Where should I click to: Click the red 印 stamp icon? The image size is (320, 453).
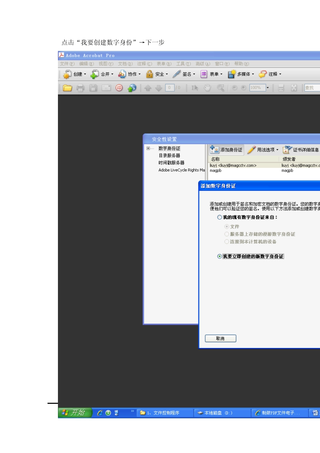point(119,88)
